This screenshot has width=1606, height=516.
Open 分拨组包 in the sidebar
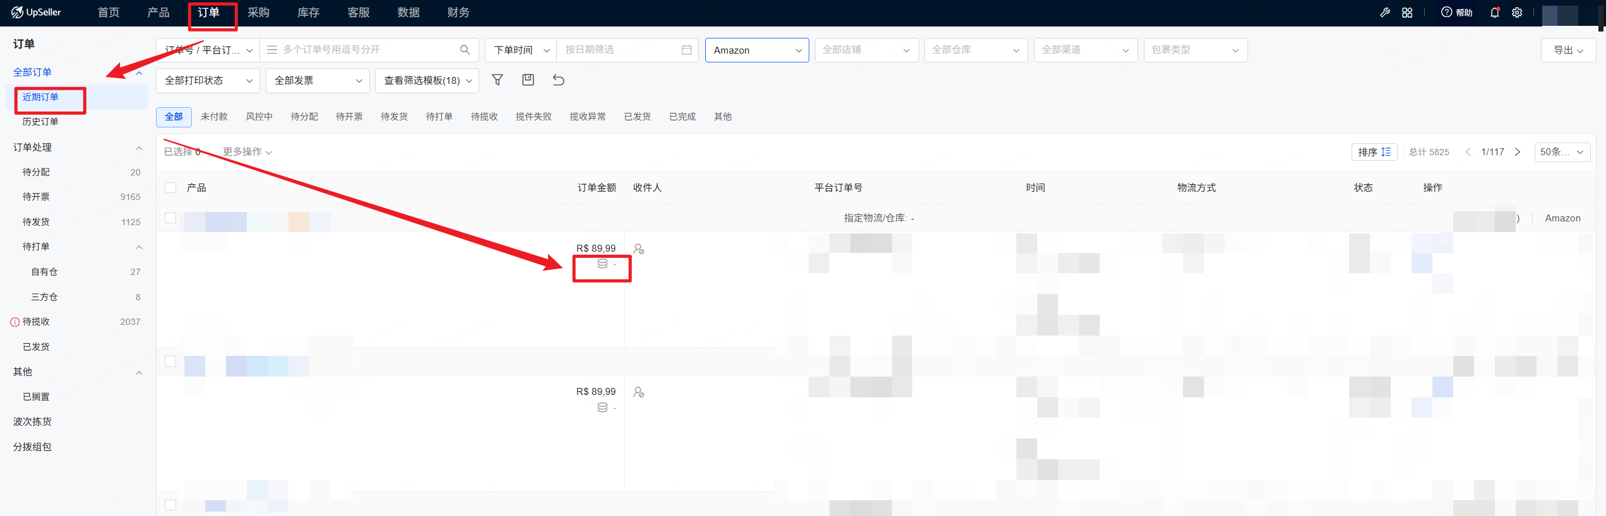32,447
